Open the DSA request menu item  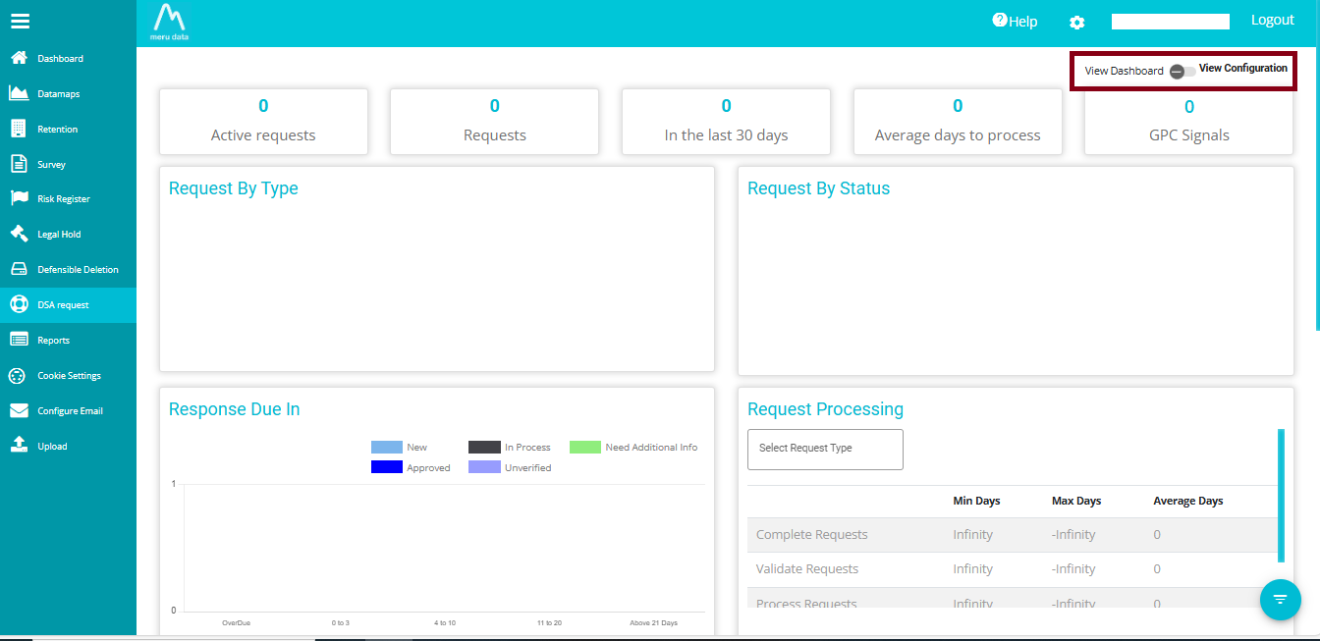click(63, 305)
